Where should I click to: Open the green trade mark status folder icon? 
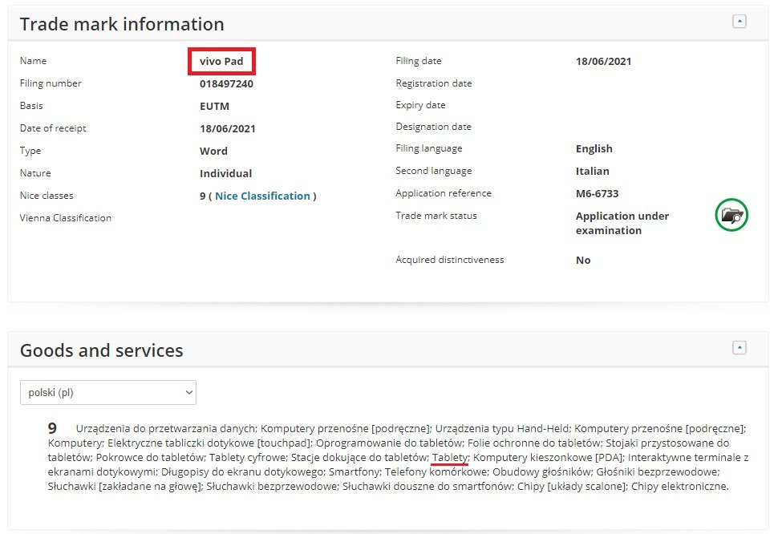coord(731,215)
